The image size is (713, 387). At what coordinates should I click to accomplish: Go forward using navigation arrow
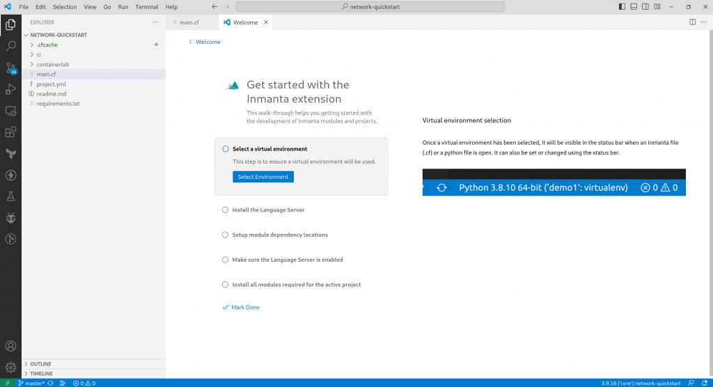(226, 7)
